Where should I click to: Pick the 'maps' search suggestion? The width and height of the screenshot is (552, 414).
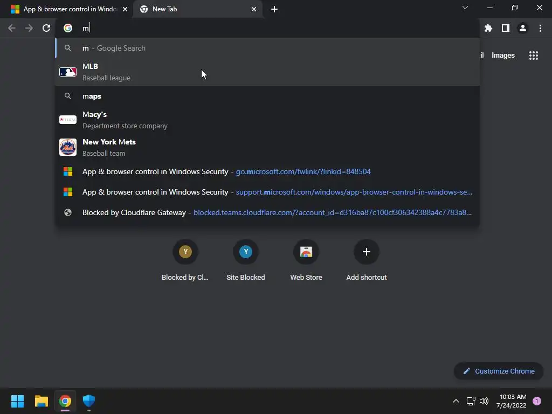click(x=267, y=96)
